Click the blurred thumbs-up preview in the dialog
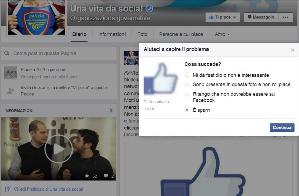This screenshot has height=196, width=299. tap(160, 79)
